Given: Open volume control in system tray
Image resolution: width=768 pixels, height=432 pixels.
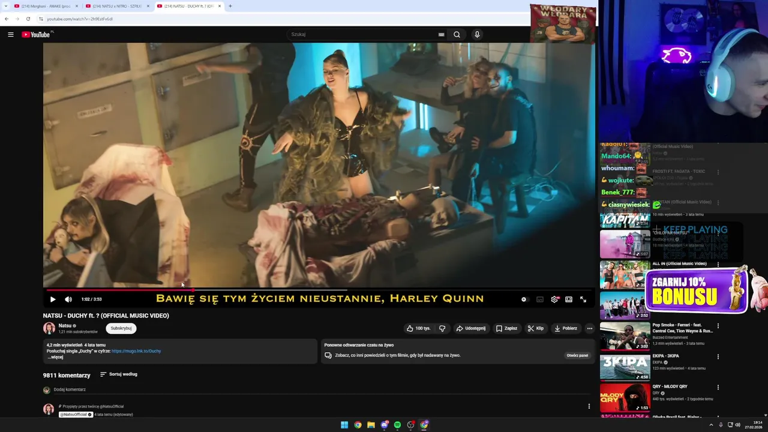Looking at the screenshot, I should pos(737,425).
